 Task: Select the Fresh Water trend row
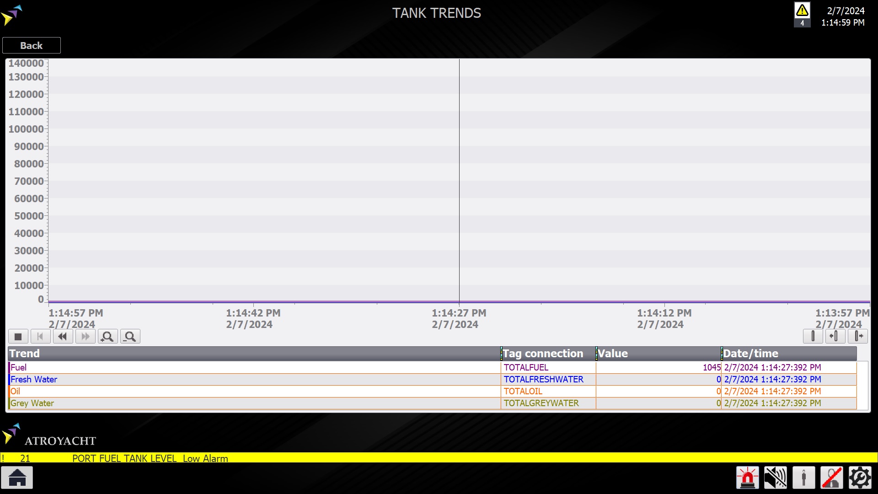pyautogui.click(x=254, y=379)
